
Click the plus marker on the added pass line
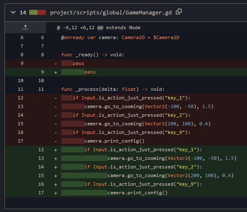[55, 72]
